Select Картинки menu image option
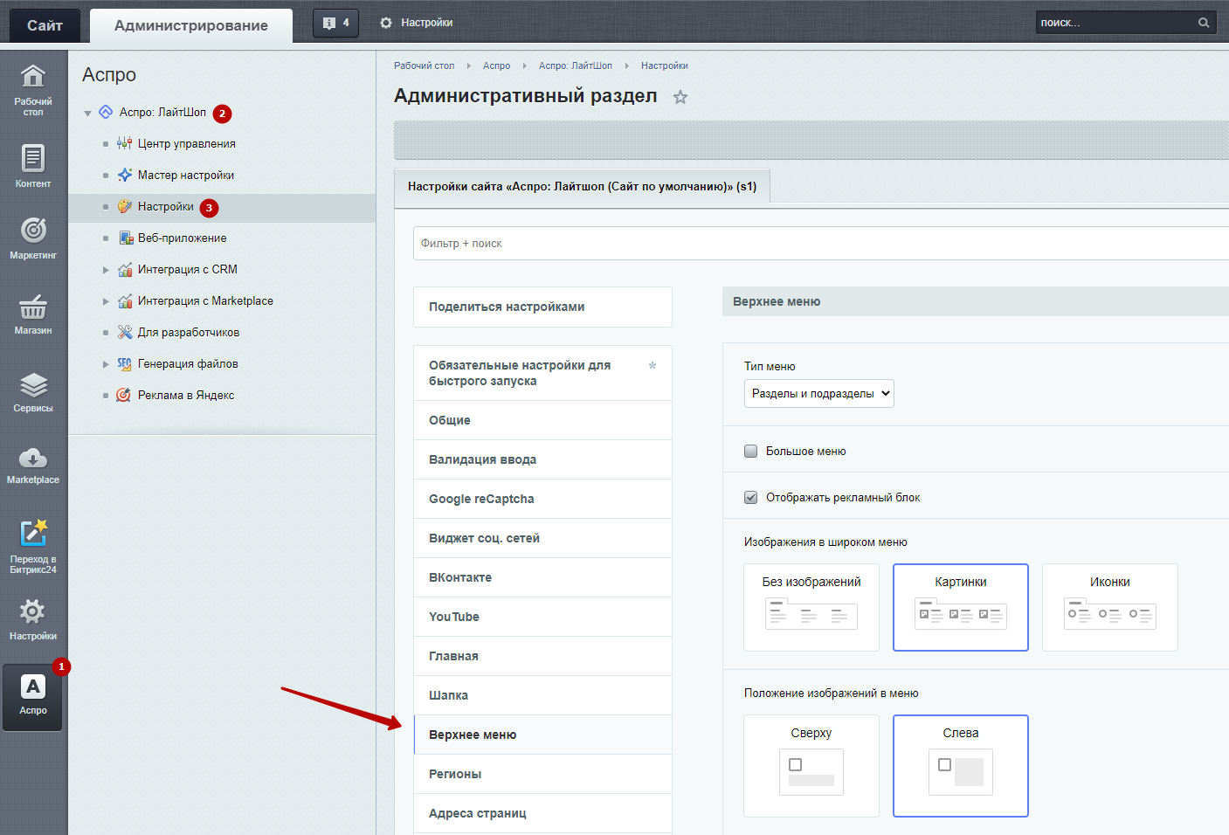 961,607
